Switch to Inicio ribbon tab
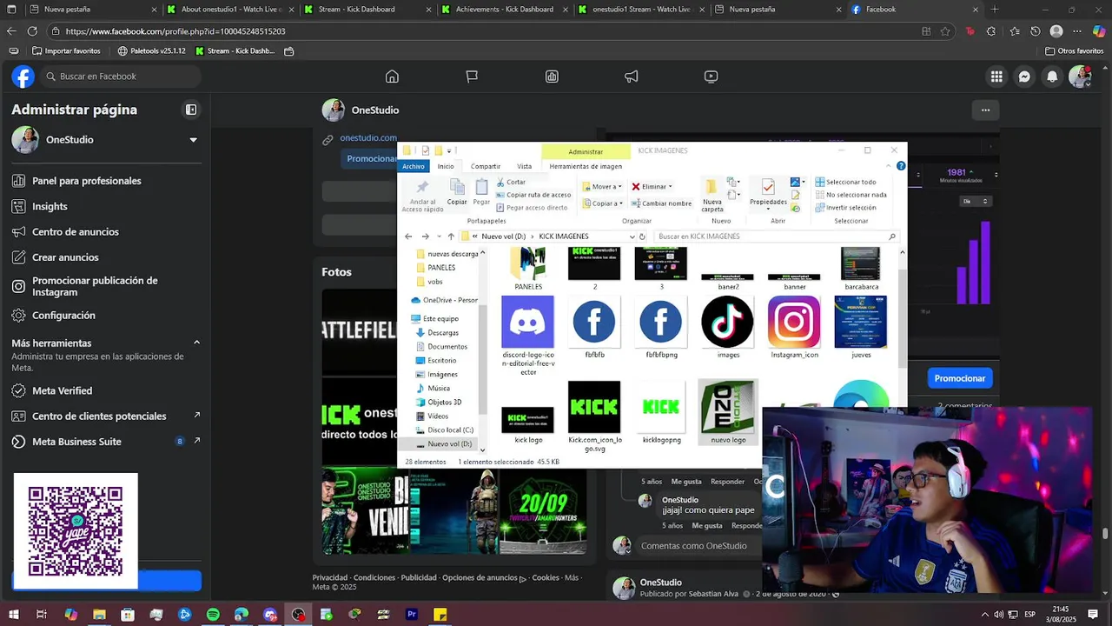The width and height of the screenshot is (1112, 626). 446,166
